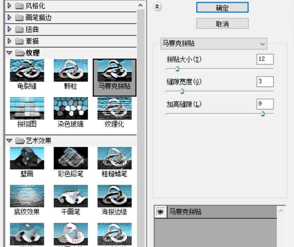
Task: Click 取消 to cancel the dialog
Action: 222,24
